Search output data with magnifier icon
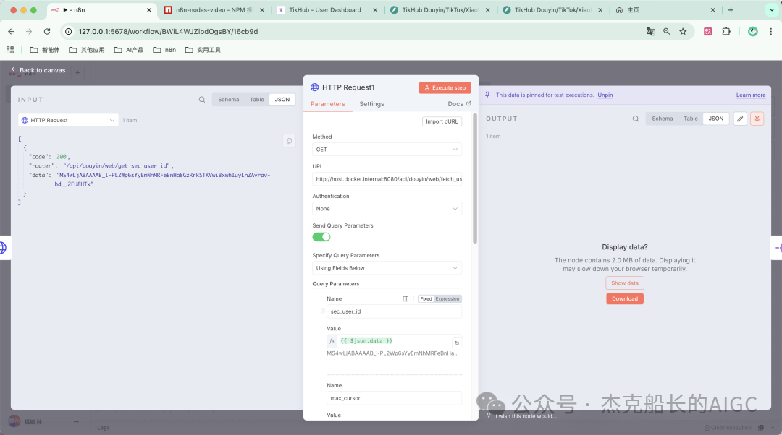This screenshot has width=782, height=435. coord(636,119)
